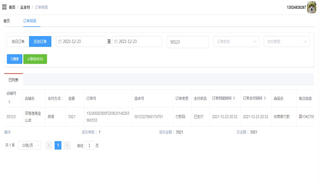The width and height of the screenshot is (319, 185).
Task: Open the 支付类型 dropdown
Action: tap(286, 42)
